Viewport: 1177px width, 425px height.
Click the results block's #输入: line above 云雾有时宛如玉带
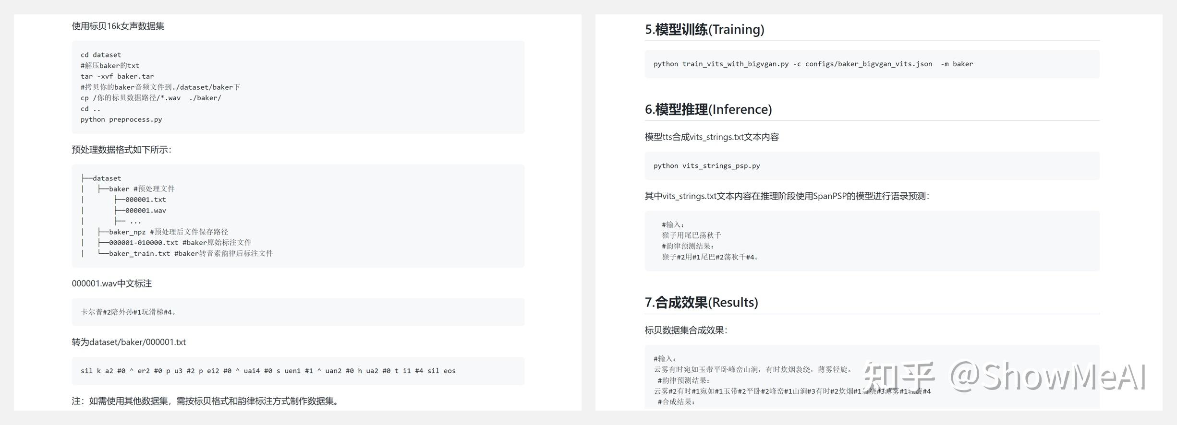coord(665,359)
